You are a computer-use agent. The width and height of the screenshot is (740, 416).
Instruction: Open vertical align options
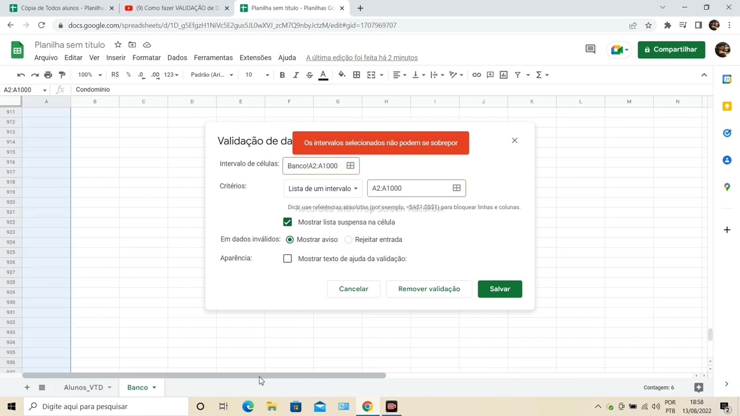[x=419, y=75]
